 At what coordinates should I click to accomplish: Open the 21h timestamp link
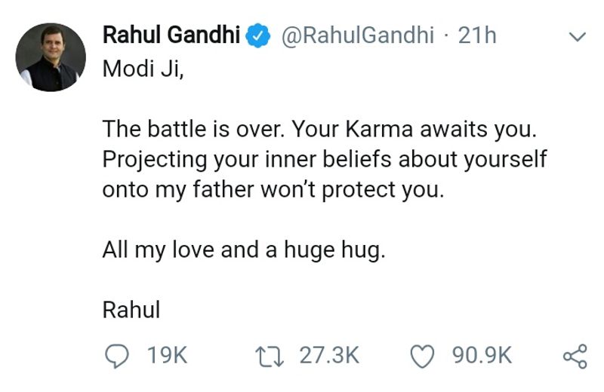[478, 35]
